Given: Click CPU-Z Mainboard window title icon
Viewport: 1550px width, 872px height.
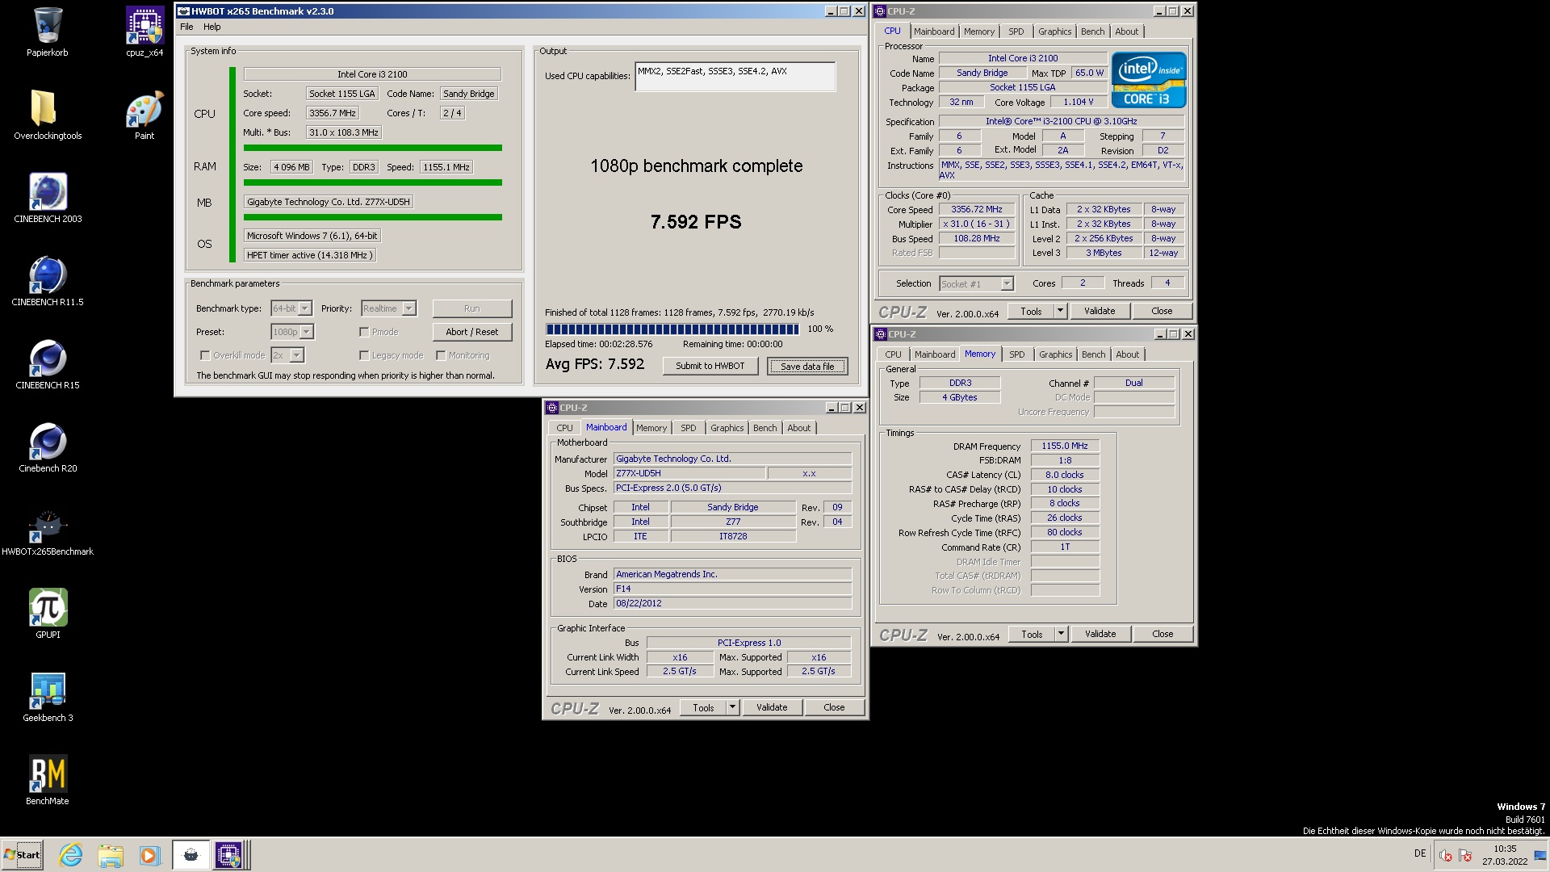Looking at the screenshot, I should pyautogui.click(x=552, y=408).
